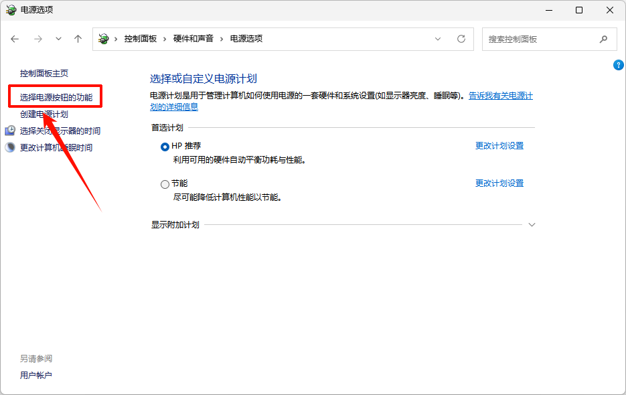The image size is (626, 395).
Task: Open the address bar history dropdown
Action: point(438,39)
